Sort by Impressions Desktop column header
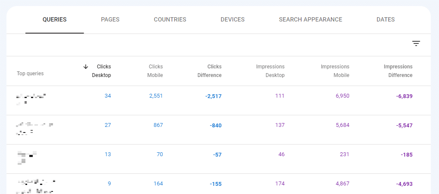Screen dimensions: 439x194 270,71
